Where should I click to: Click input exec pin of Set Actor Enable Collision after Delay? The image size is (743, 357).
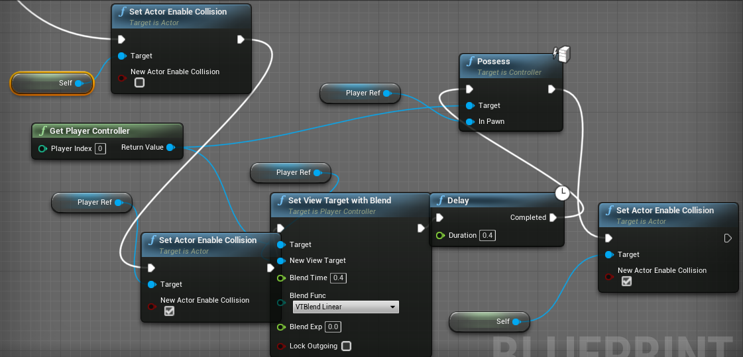[x=608, y=238]
